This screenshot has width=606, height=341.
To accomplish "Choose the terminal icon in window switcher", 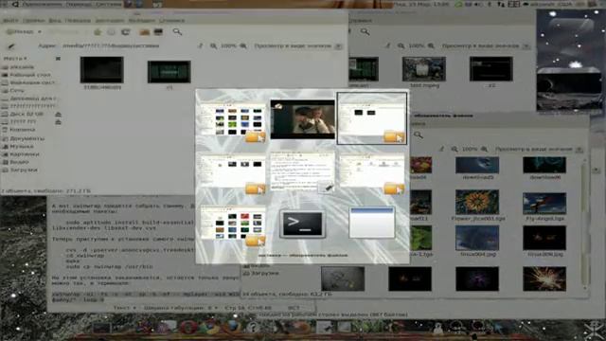I will 303,224.
